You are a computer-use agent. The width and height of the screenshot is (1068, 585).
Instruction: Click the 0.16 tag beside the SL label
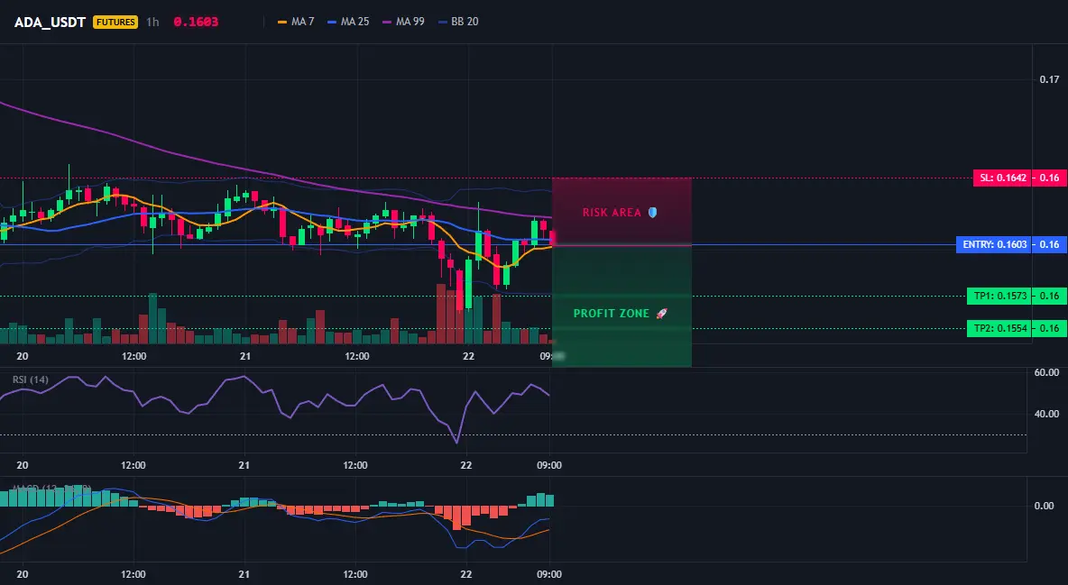point(1050,178)
